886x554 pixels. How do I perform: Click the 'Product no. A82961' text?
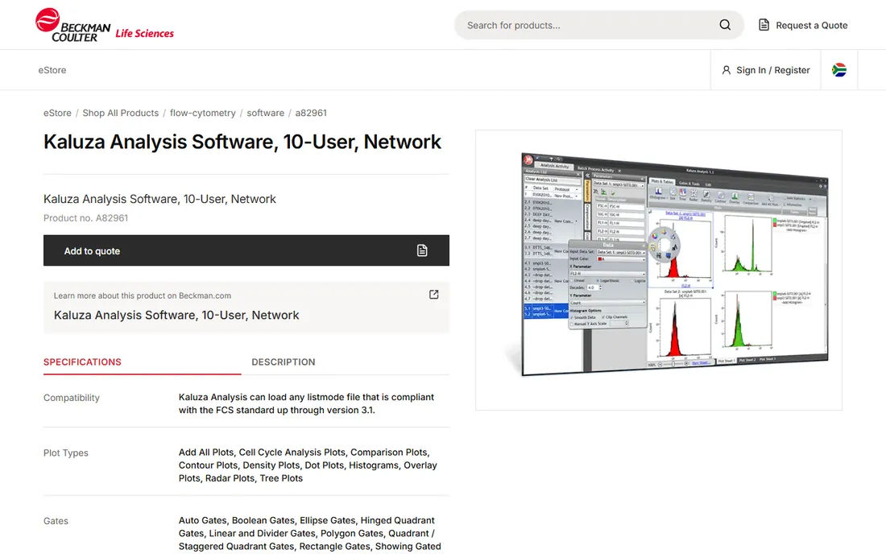tap(86, 218)
